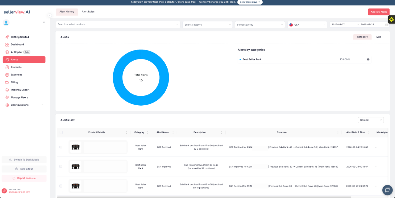
Task: Click the AI Copilot sidebar icon
Action: pyautogui.click(x=7, y=52)
